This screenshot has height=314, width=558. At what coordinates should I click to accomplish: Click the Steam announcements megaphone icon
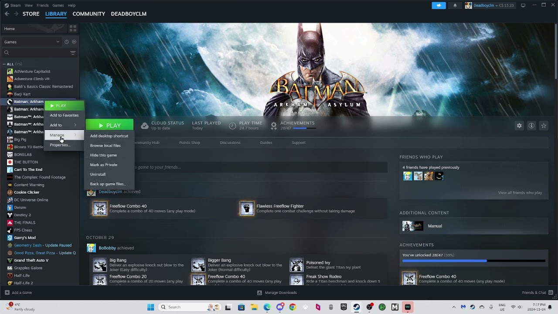439,5
